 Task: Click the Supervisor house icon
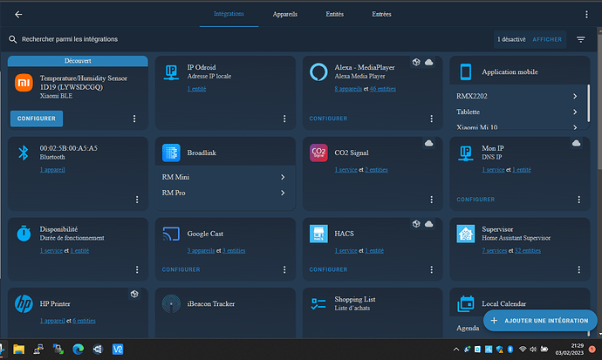coord(466,234)
